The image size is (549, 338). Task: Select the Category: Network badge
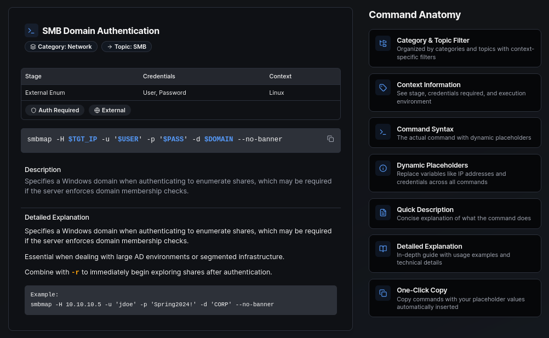click(x=61, y=47)
